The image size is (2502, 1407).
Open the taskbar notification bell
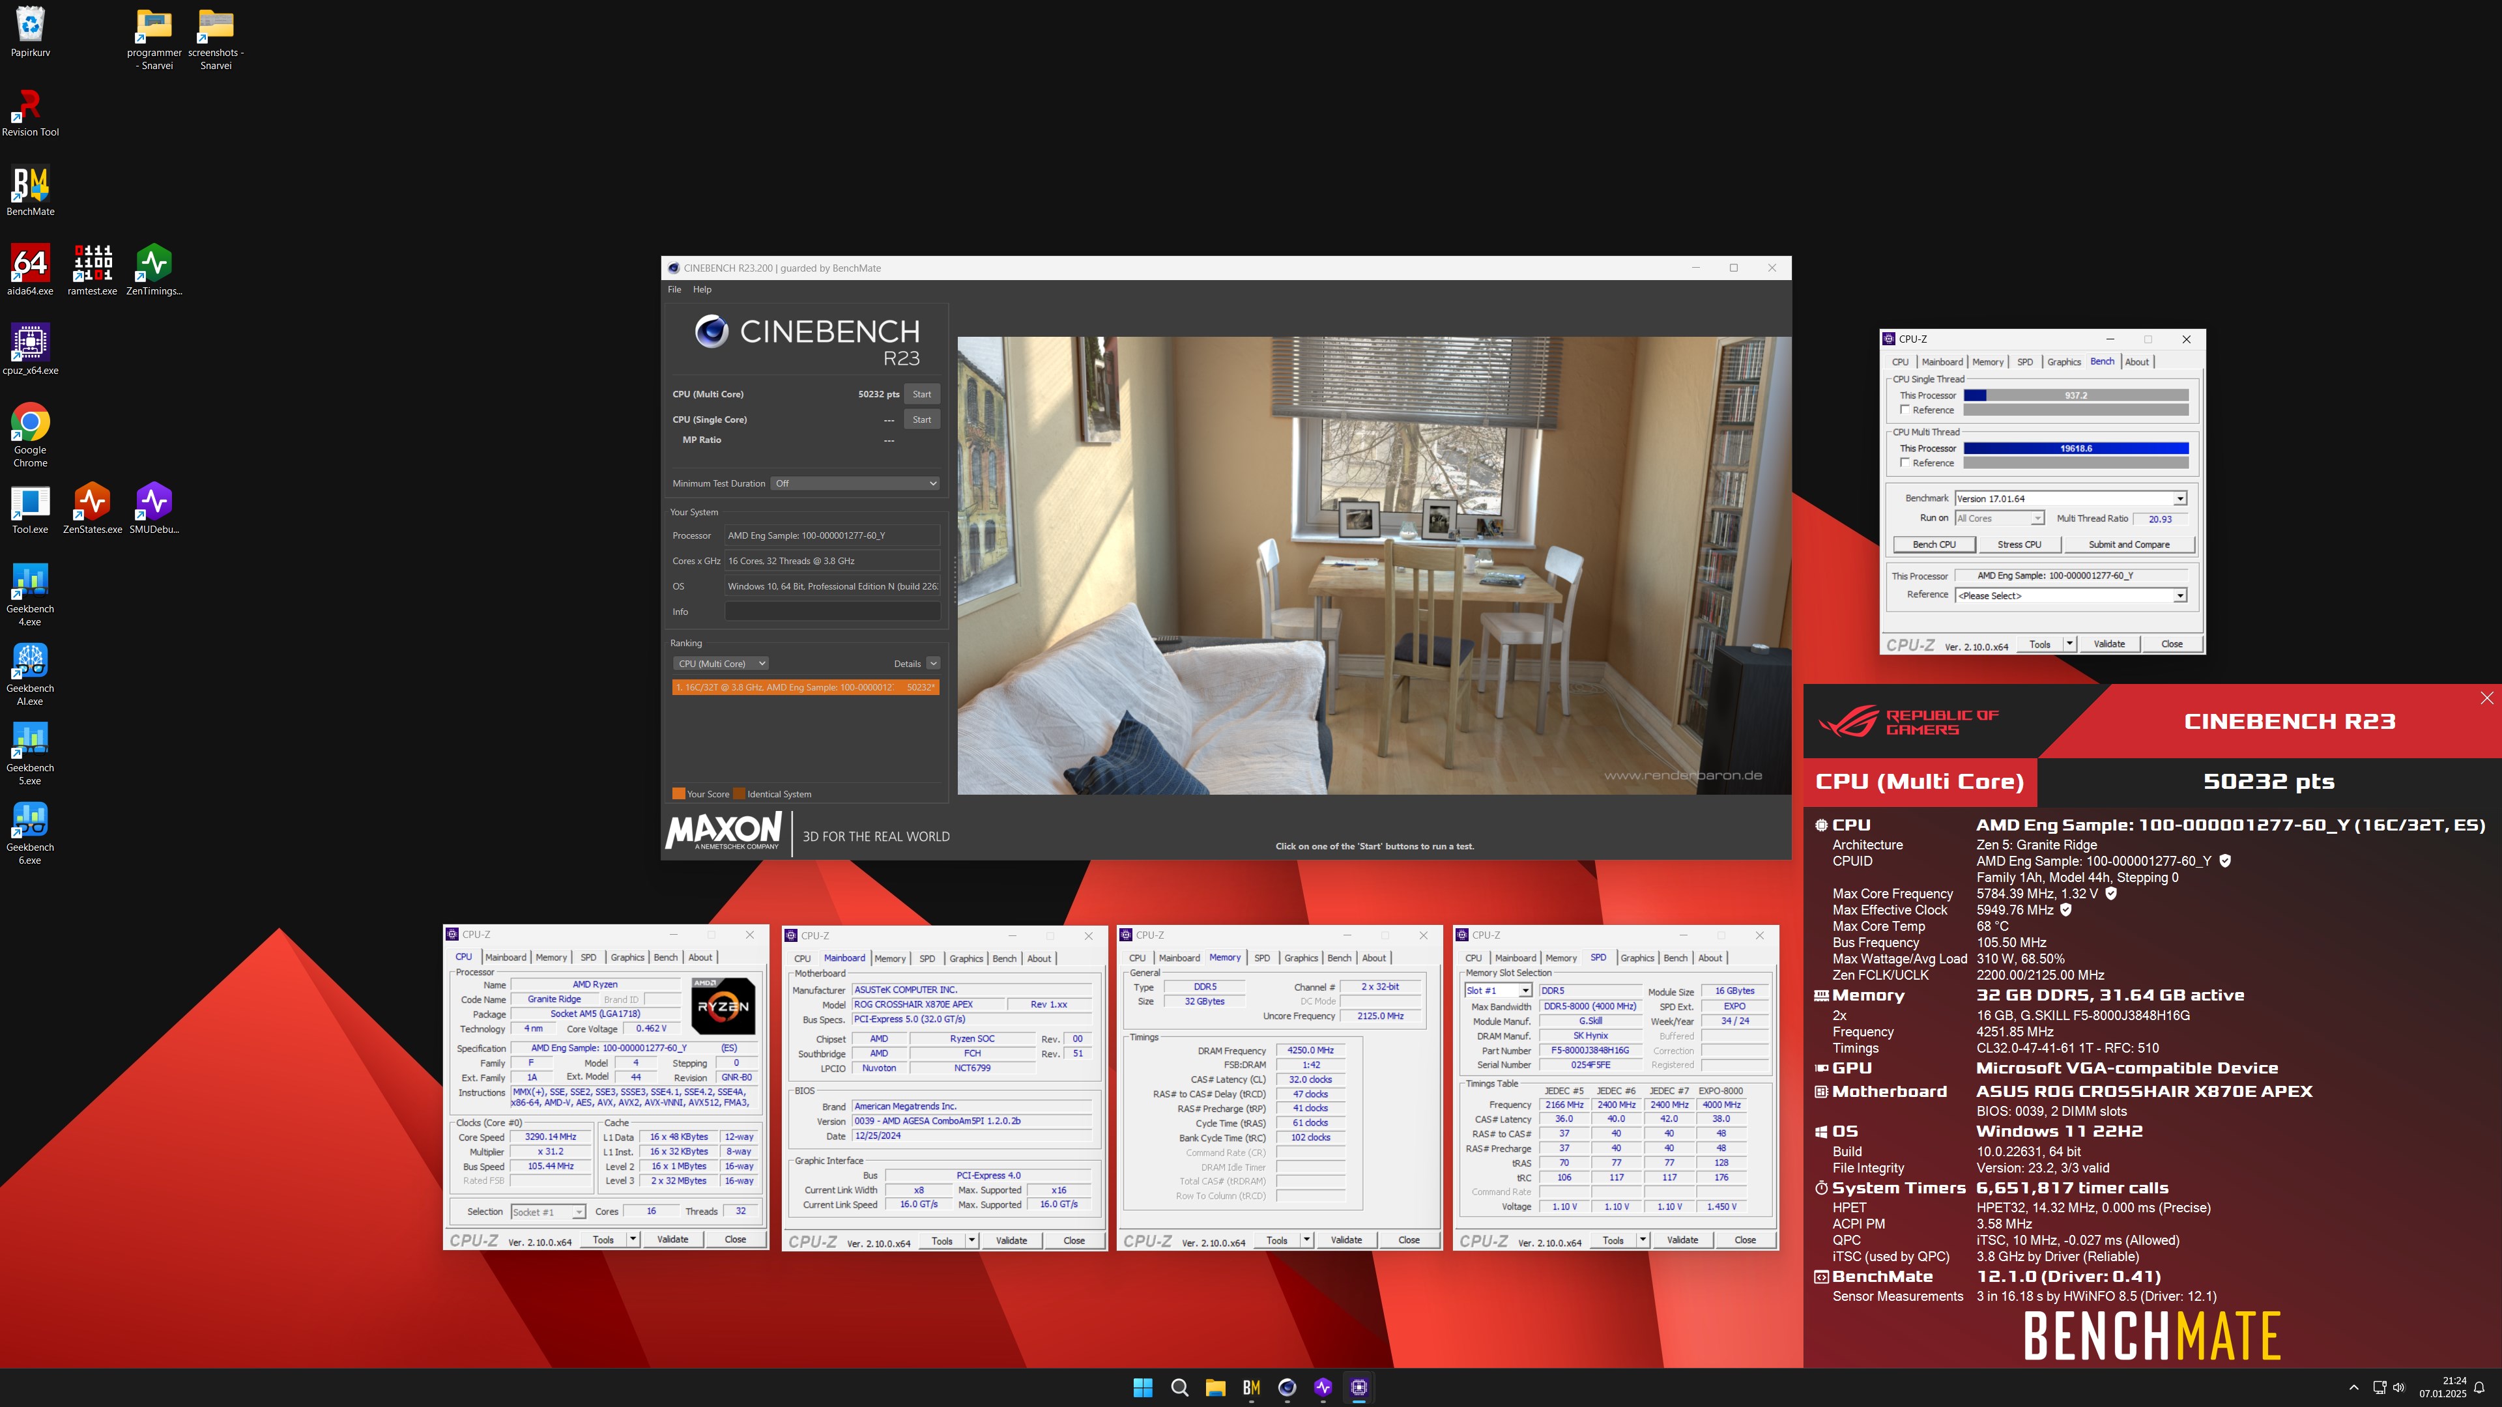coord(2480,1387)
